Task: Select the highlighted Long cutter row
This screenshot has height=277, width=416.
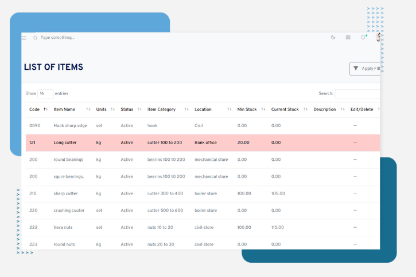Action: [172, 143]
